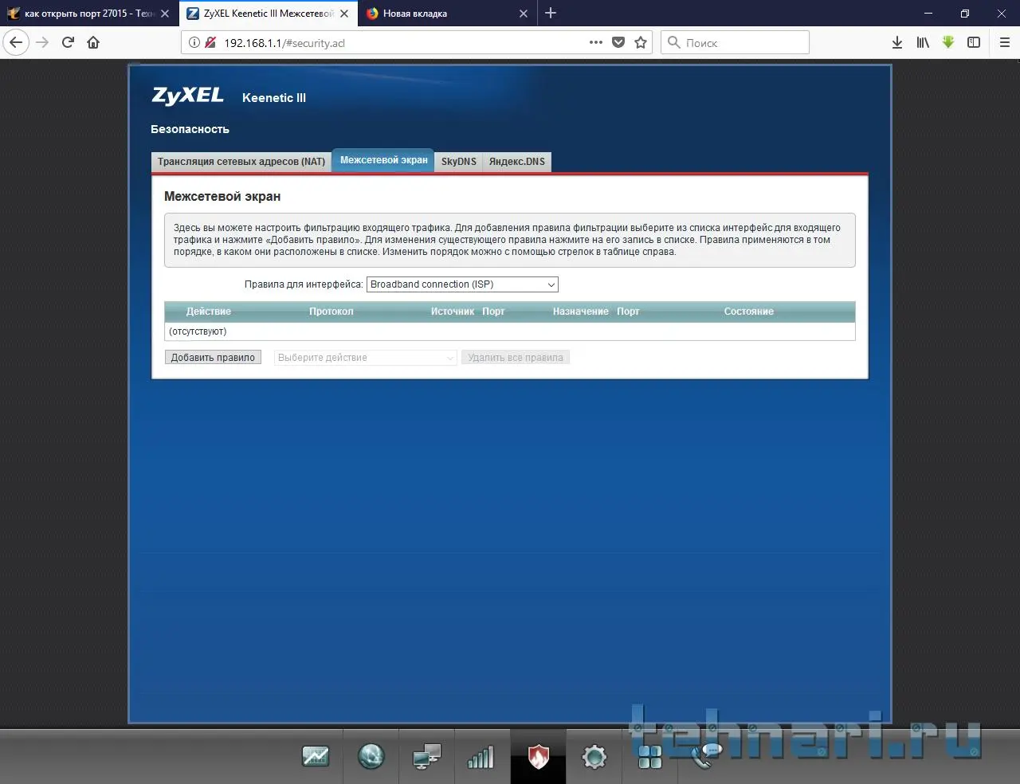Switch to the SkyDNS tab
Screen dimensions: 1020x784
tap(459, 162)
